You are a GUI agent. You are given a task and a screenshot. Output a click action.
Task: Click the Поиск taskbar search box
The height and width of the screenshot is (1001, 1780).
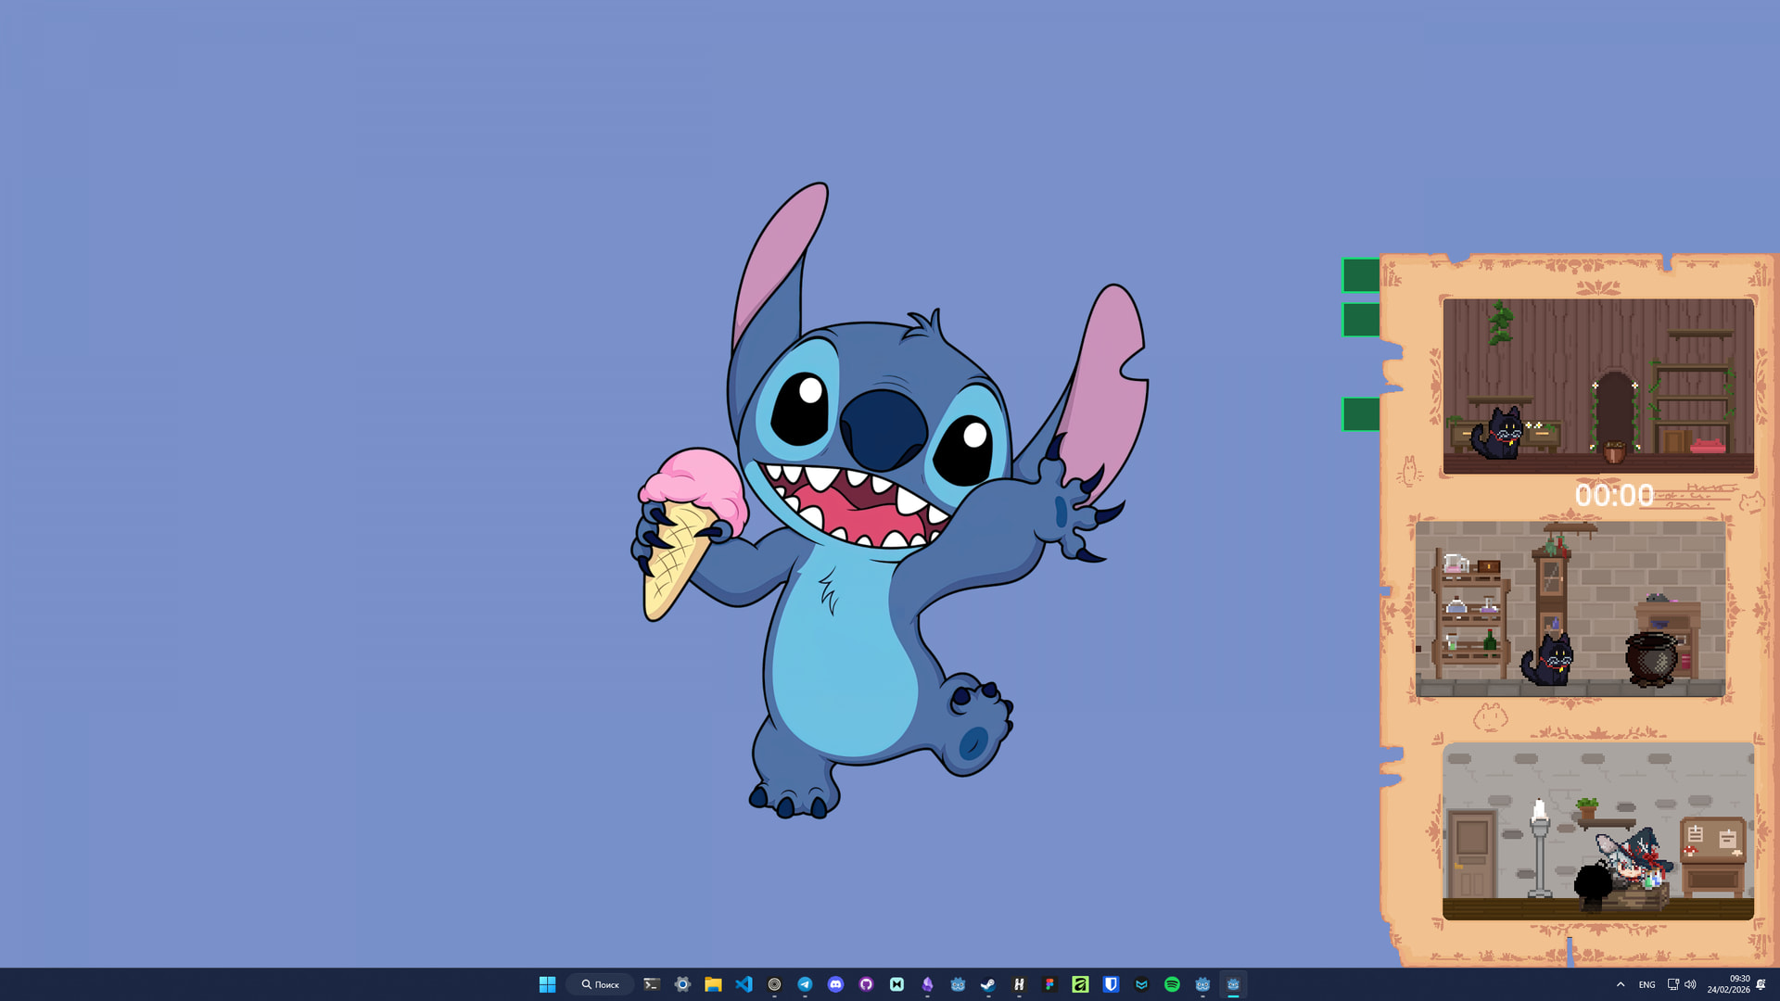[601, 984]
